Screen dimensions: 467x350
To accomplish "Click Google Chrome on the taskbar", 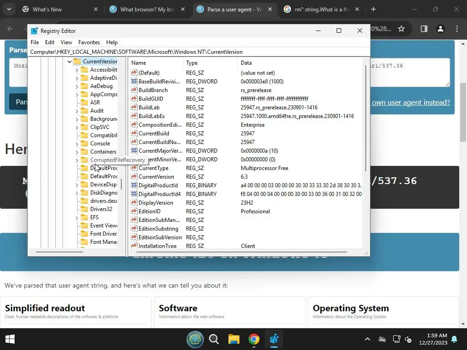I will (254, 339).
